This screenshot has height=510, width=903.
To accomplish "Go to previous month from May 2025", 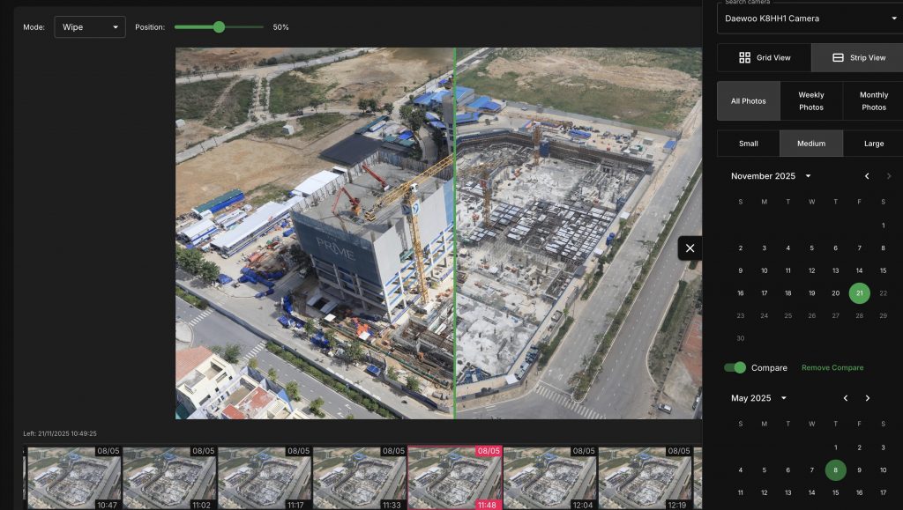I will [846, 398].
